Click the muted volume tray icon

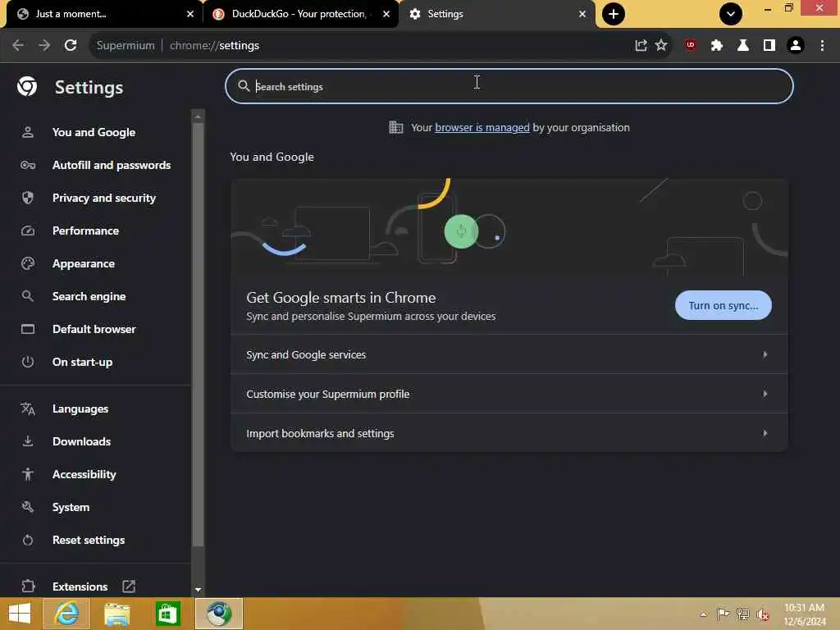point(763,614)
